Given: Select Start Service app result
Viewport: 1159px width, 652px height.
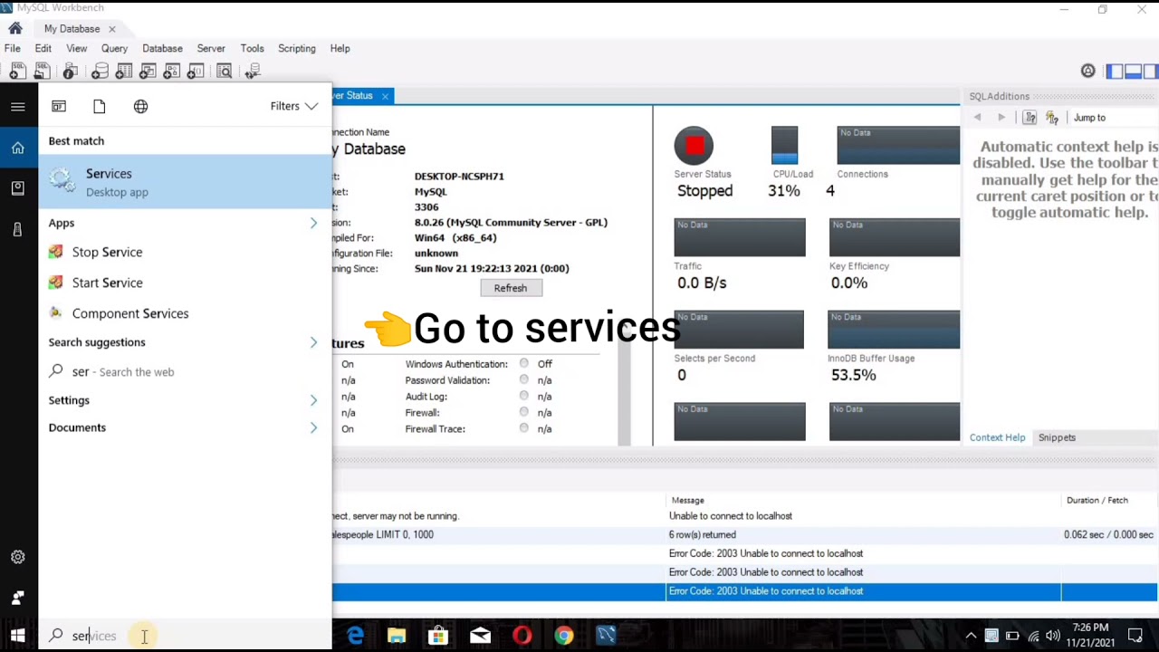Looking at the screenshot, I should (x=186, y=283).
